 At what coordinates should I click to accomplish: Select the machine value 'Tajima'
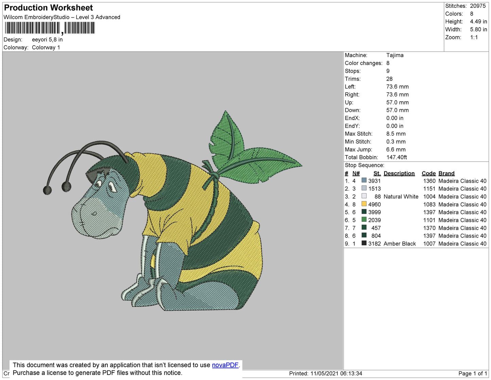[x=395, y=55]
